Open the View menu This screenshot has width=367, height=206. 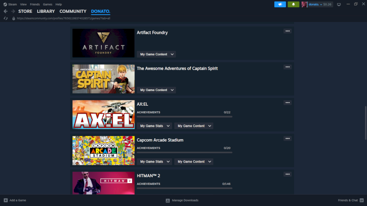coord(23,5)
